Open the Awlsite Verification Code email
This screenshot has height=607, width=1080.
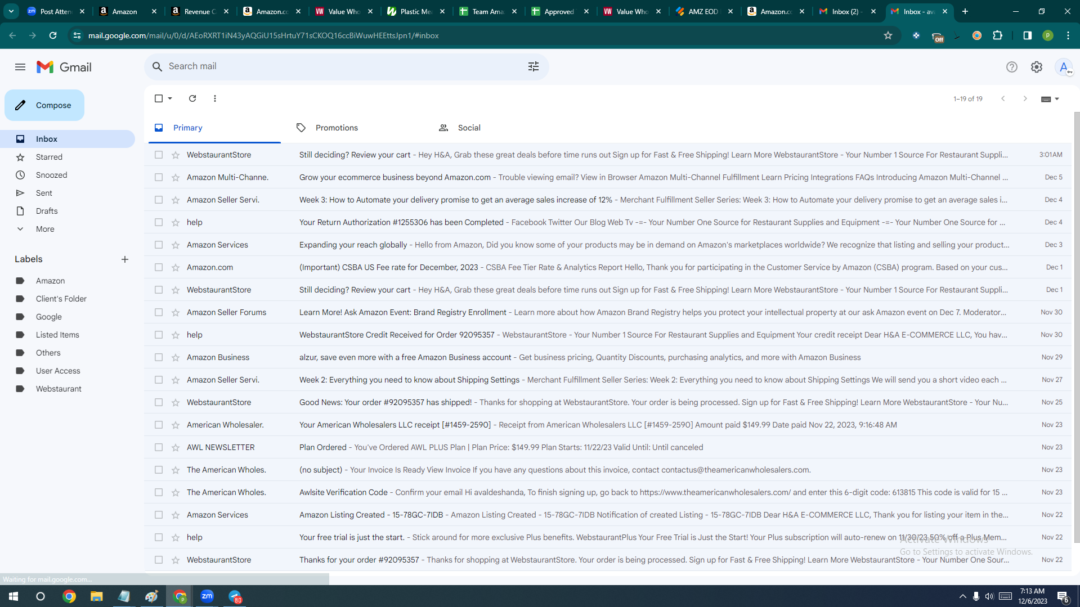(608, 492)
